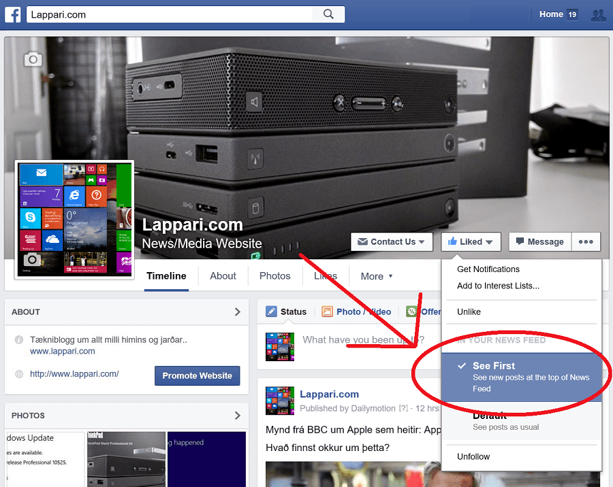This screenshot has height=487, width=613.
Task: Switch to the Likes tab
Action: pyautogui.click(x=326, y=276)
